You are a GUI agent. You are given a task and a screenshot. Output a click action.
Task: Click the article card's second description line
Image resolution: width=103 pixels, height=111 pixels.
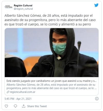point(51,88)
